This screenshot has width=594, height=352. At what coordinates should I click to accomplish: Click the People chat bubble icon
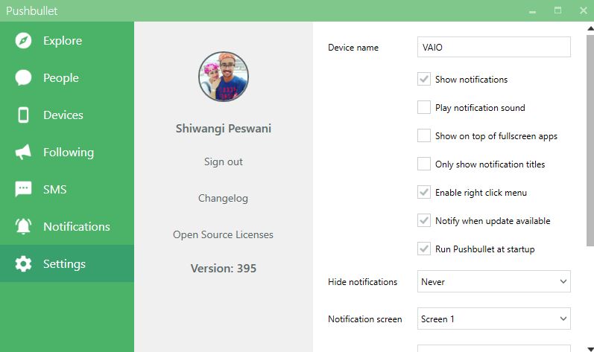click(x=23, y=77)
